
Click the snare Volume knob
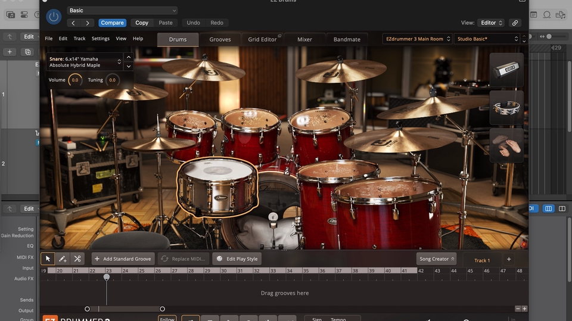tap(75, 80)
